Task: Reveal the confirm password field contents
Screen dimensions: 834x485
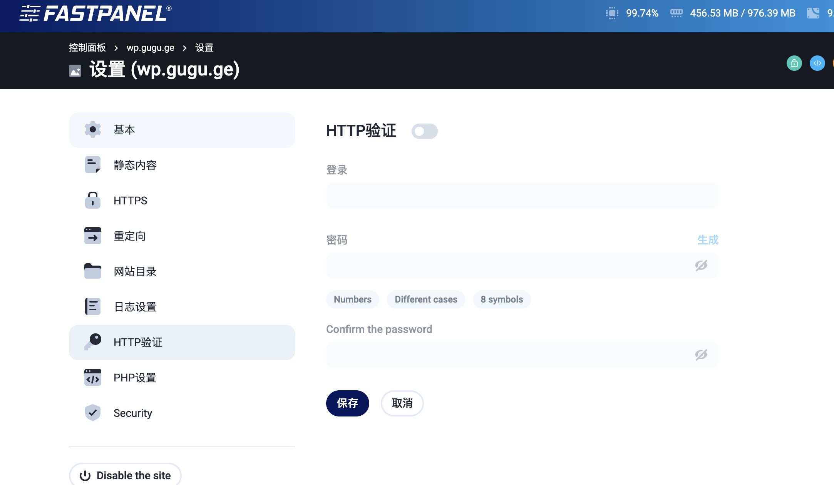Action: (x=702, y=355)
